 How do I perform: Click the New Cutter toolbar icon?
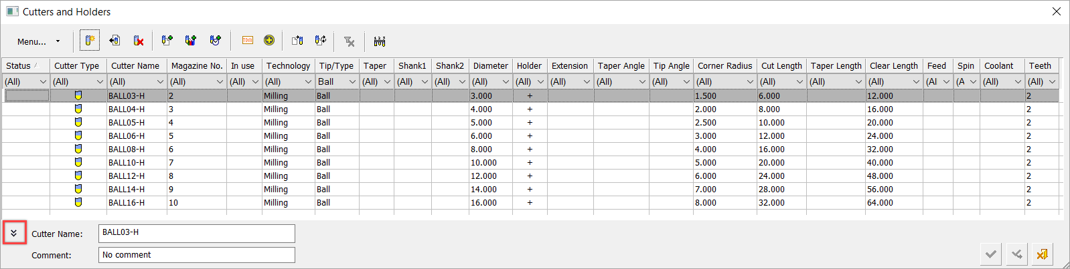[x=90, y=41]
